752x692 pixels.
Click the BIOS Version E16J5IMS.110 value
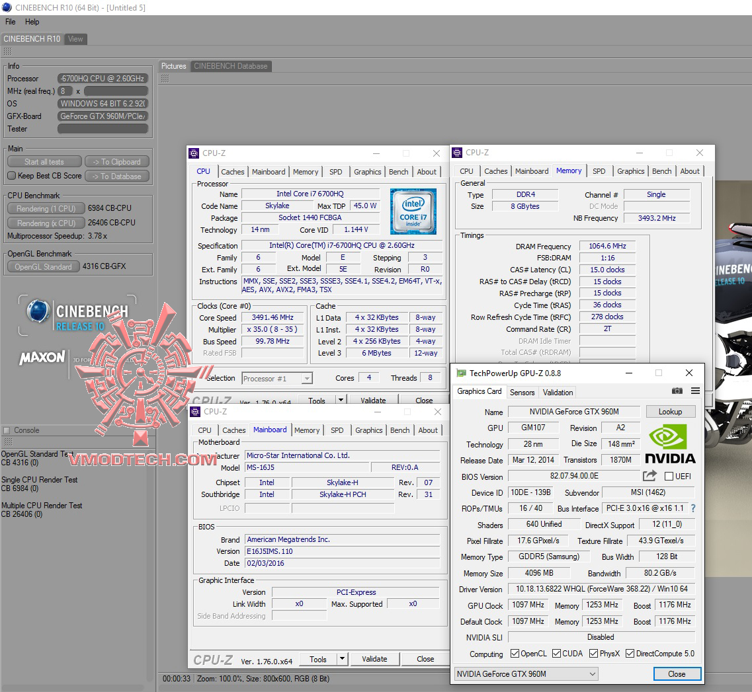(343, 551)
